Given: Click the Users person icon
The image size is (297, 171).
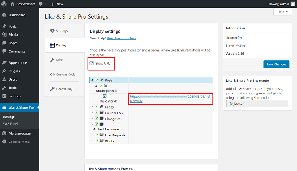Looking at the screenshot, I should (4, 80).
